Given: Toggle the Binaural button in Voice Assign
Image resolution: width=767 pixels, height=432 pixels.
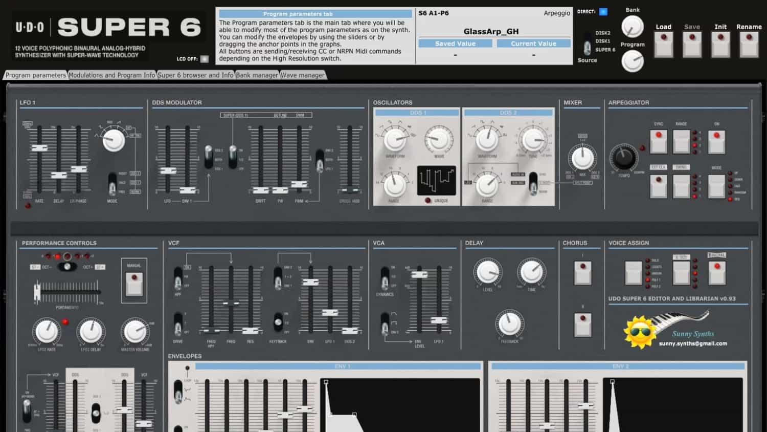Looking at the screenshot, I should coord(717,272).
